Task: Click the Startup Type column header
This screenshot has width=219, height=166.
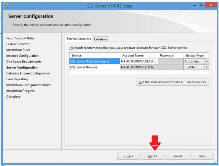Action: tap(196, 55)
